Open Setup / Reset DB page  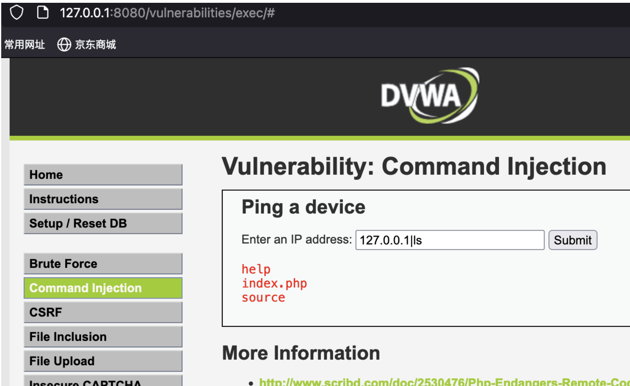pos(103,223)
